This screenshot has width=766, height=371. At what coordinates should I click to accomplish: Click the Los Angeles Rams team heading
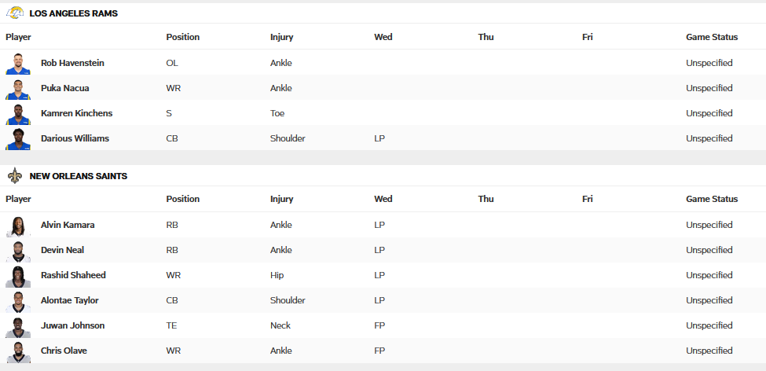tap(73, 13)
